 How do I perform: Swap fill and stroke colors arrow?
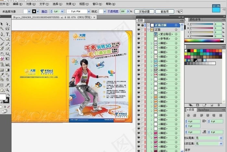pyautogui.click(x=8, y=95)
